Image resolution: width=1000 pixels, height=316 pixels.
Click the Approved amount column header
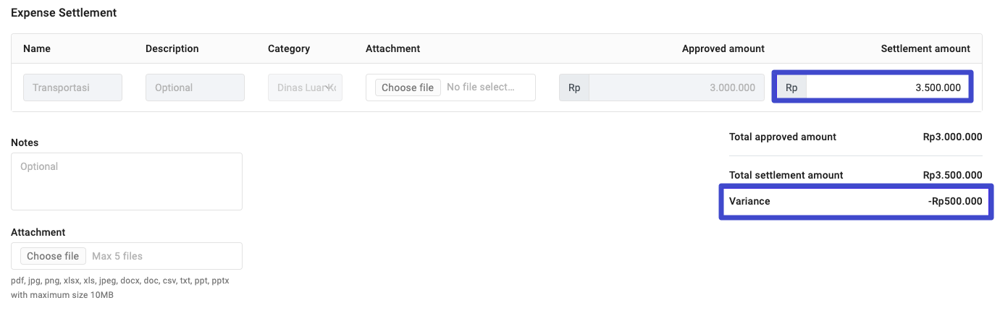[723, 48]
